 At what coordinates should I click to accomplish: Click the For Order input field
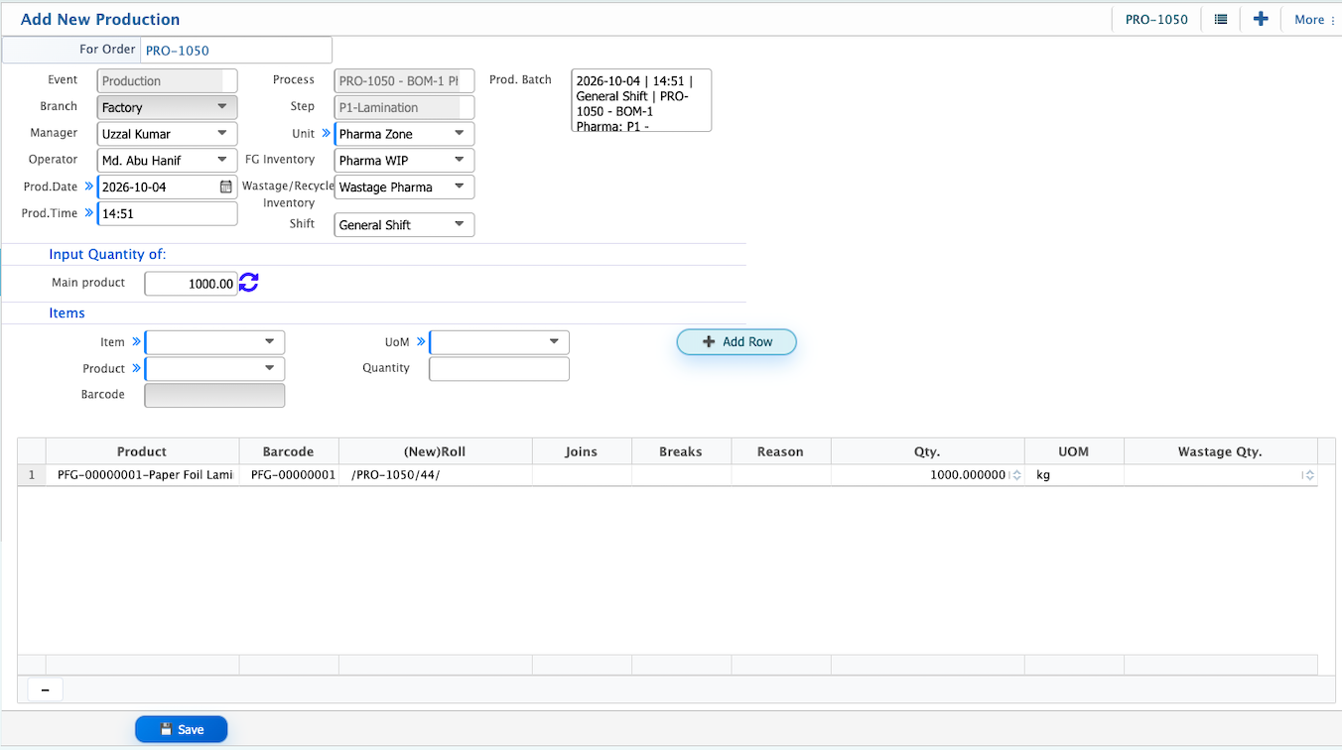(236, 50)
